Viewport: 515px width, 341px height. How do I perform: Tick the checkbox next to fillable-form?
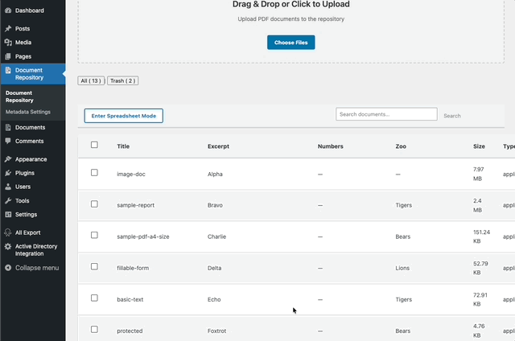coord(94,266)
